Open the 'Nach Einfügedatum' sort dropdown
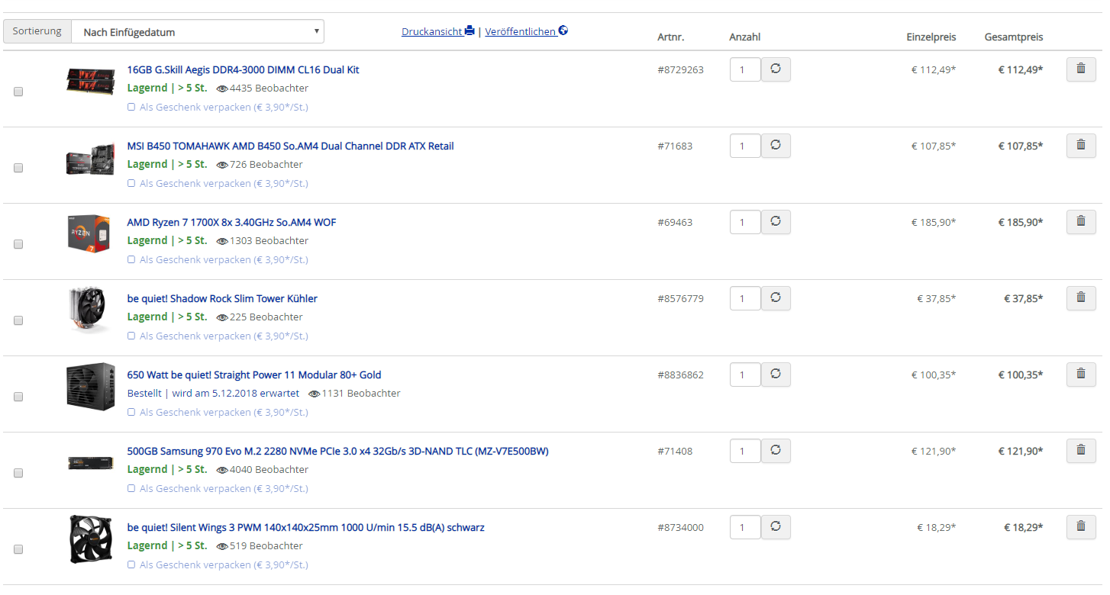 click(198, 32)
